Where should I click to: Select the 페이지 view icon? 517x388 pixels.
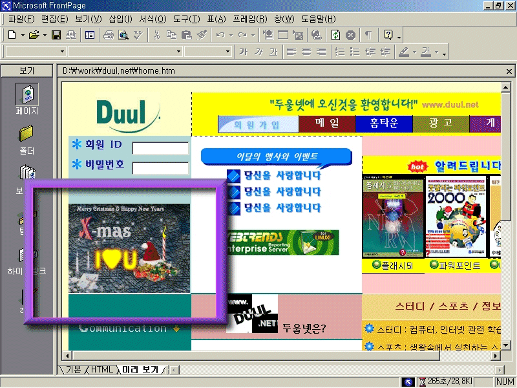pyautogui.click(x=27, y=99)
